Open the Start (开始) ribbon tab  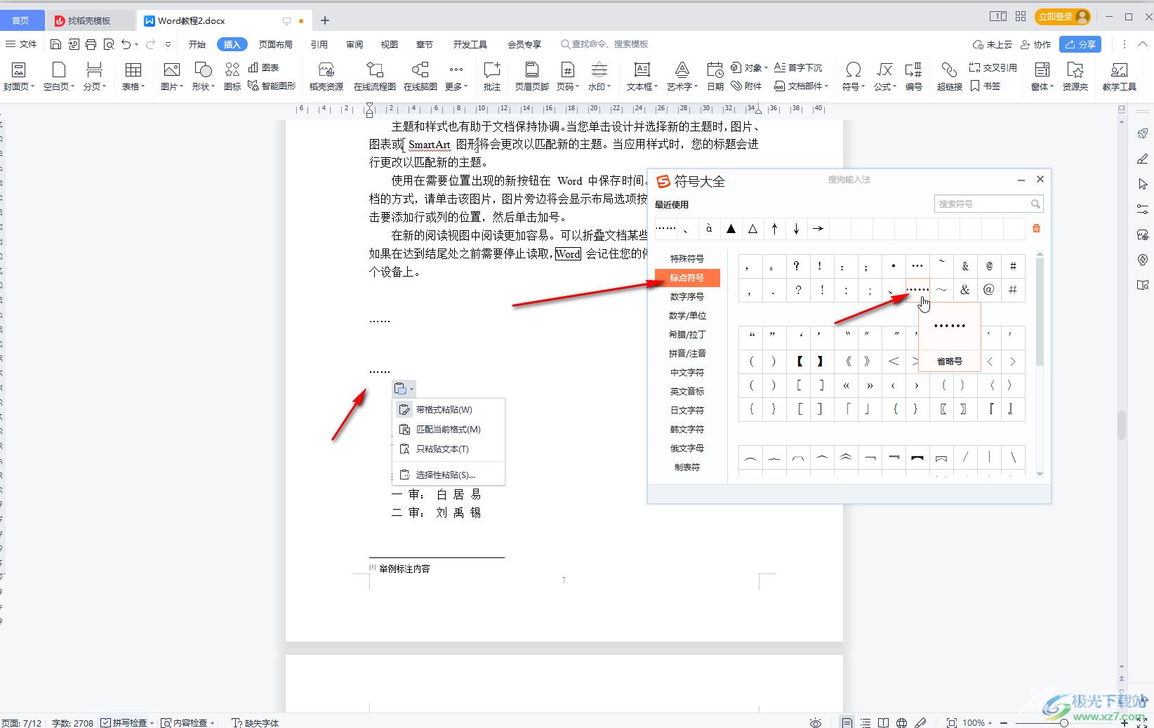[x=197, y=44]
